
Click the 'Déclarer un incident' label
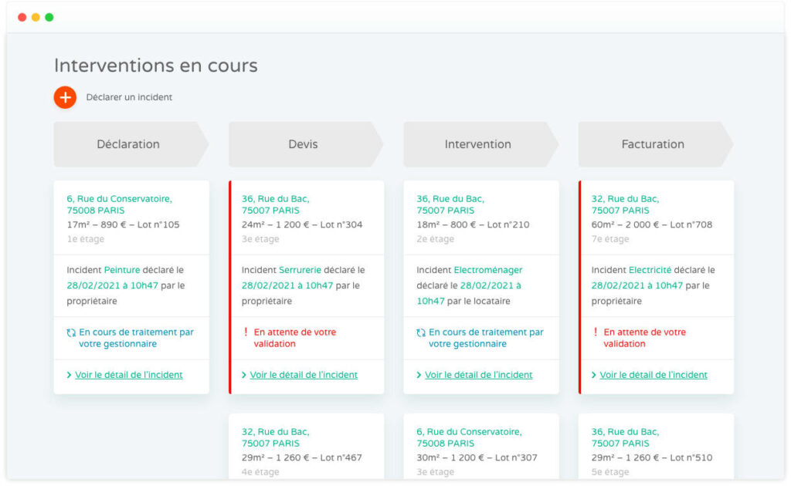point(129,97)
